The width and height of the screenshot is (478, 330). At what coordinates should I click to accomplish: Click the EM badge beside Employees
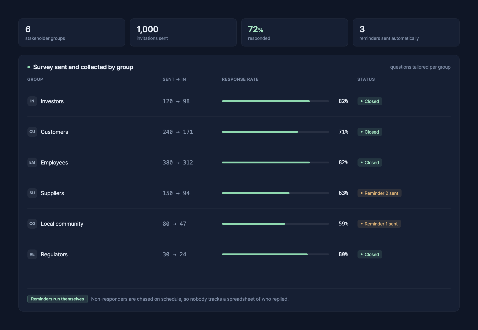pyautogui.click(x=32, y=162)
